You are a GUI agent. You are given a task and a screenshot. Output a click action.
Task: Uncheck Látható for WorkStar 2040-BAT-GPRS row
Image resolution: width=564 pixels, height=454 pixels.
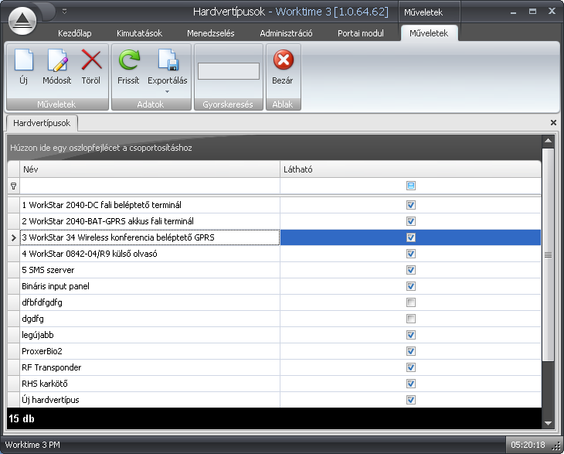click(x=411, y=221)
